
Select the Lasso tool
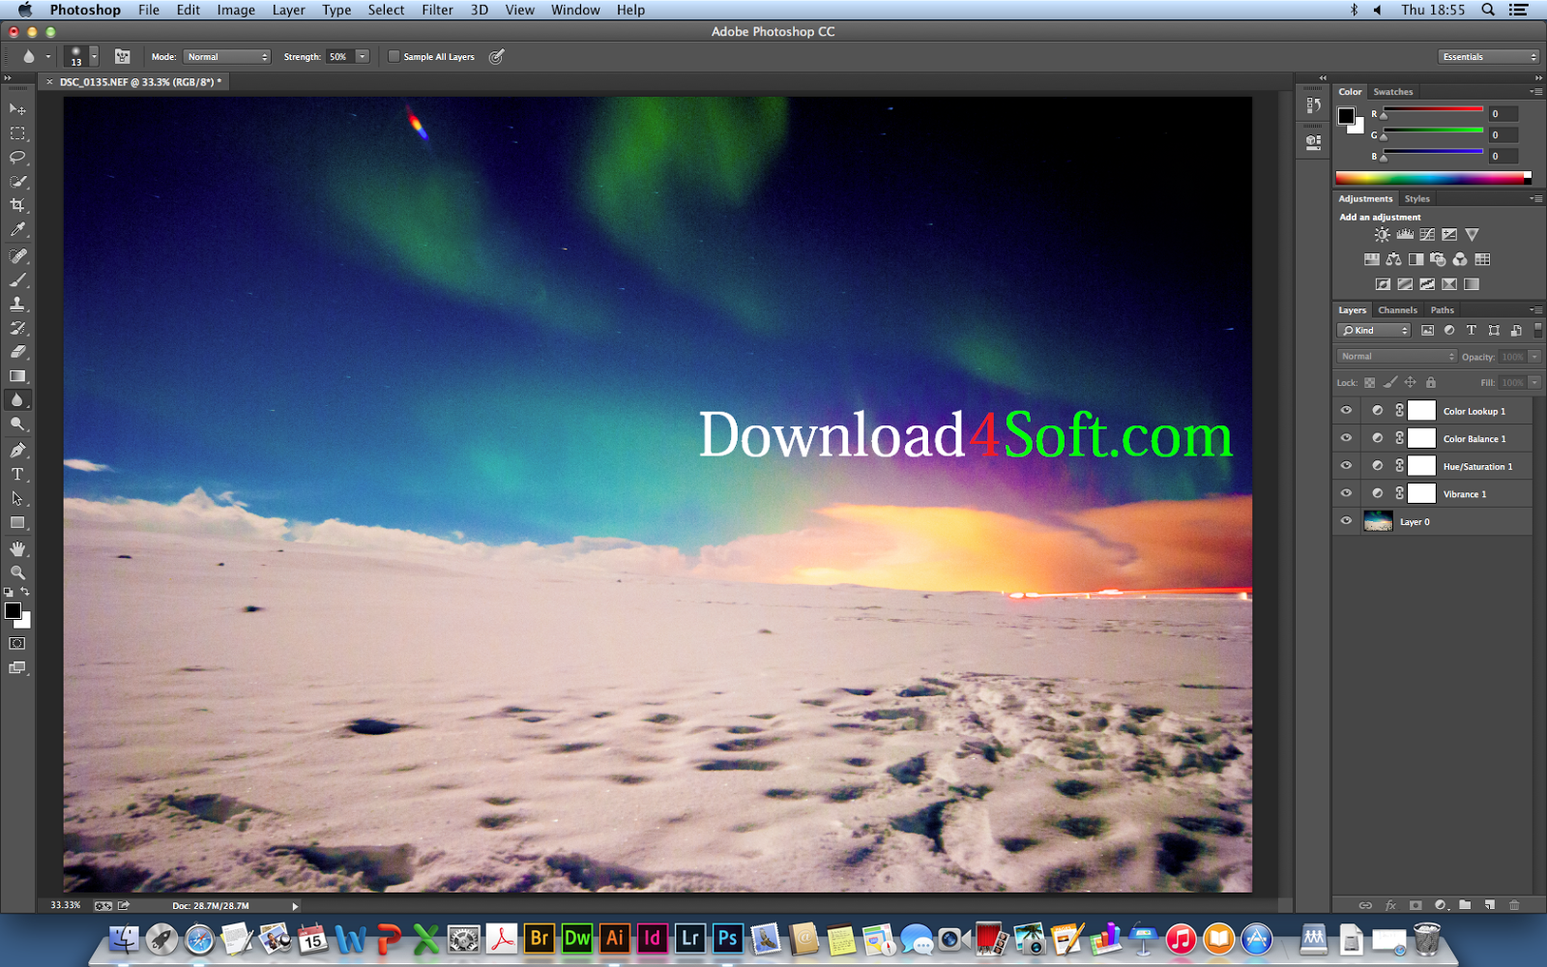point(17,157)
